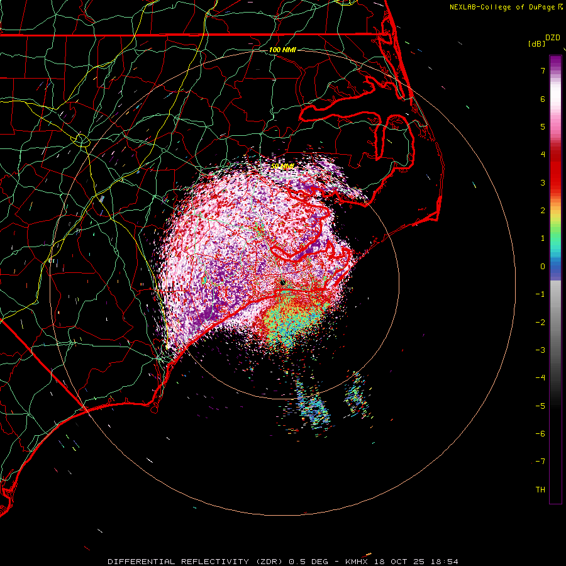Click the Differential Reflectivity caption at the bottom
Screen dimensions: 566x566
coord(283,562)
